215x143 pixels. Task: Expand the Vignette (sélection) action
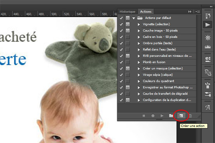(x=139, y=24)
